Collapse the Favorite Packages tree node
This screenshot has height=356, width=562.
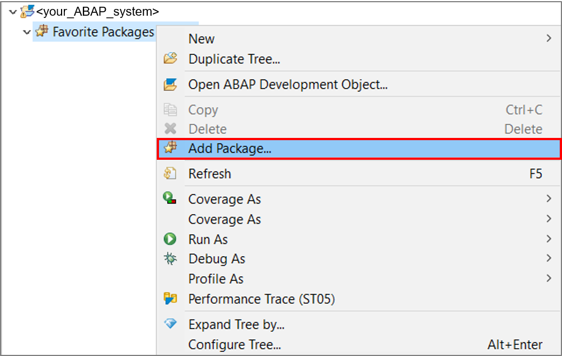(x=26, y=32)
